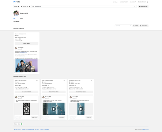Click the 'Launched July 2024' heading
This screenshot has height=132, width=162.
19,28
